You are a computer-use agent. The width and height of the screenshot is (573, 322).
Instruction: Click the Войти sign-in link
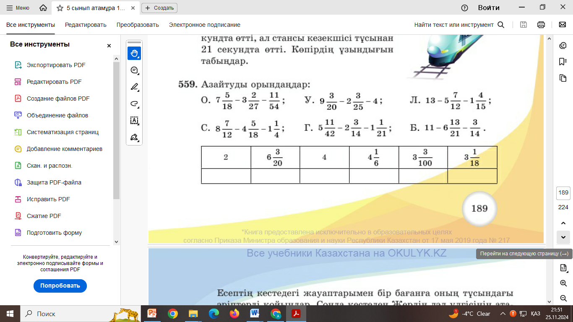pos(489,8)
